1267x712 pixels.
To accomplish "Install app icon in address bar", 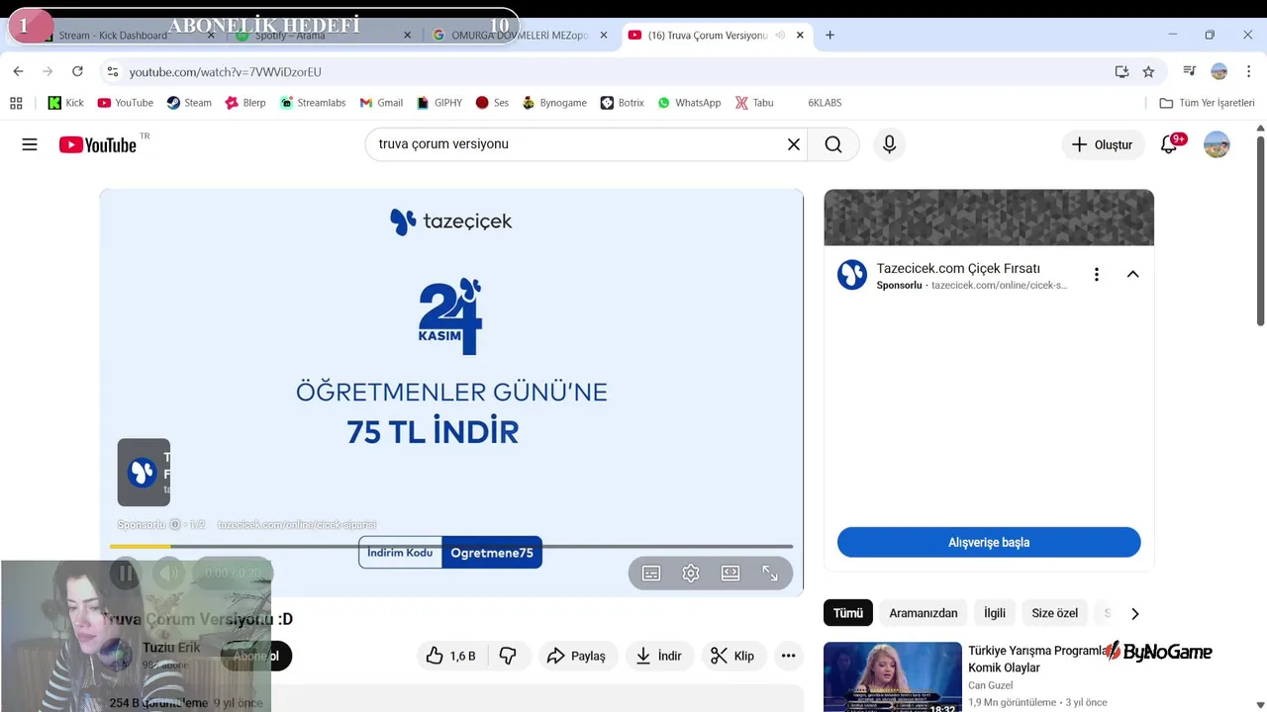I will (x=1121, y=71).
